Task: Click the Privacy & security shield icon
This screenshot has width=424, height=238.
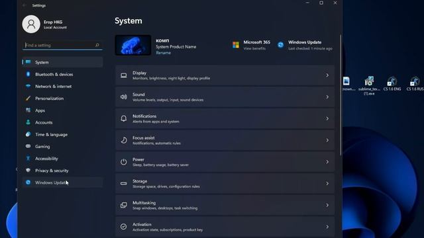Action: (28, 171)
